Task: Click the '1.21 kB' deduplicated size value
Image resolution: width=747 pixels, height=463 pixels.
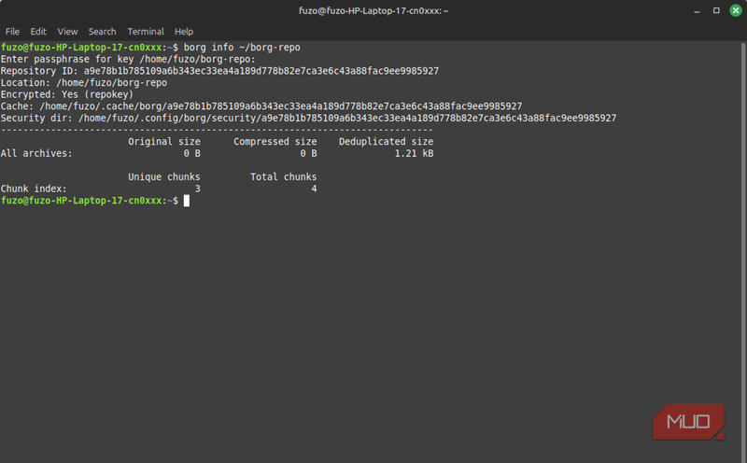Action: tap(414, 153)
